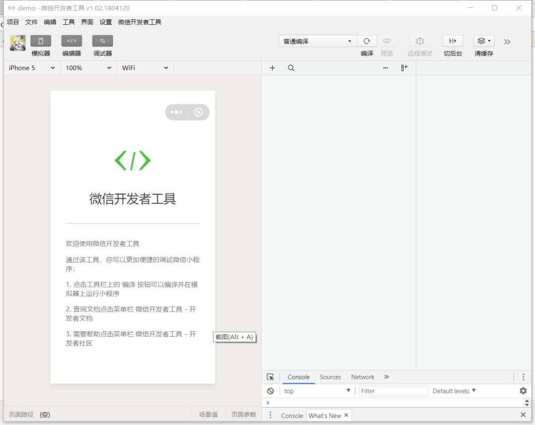Toggle the 模拟器 simulator panel button
535x425 pixels.
click(41, 41)
